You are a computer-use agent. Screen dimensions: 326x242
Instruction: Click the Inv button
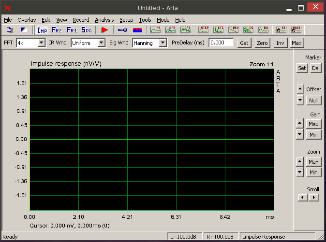click(280, 43)
